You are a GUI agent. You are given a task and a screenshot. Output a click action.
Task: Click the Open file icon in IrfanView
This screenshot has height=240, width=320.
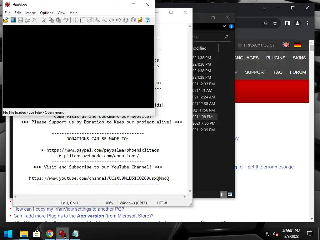6,20
